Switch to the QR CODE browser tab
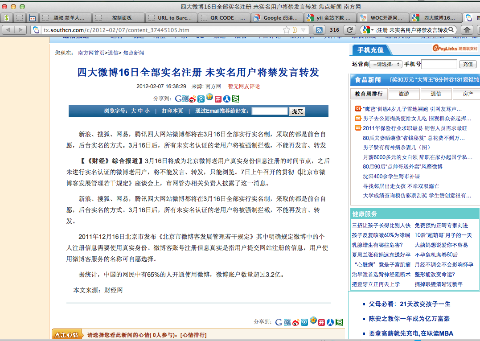480x341 pixels. click(224, 18)
